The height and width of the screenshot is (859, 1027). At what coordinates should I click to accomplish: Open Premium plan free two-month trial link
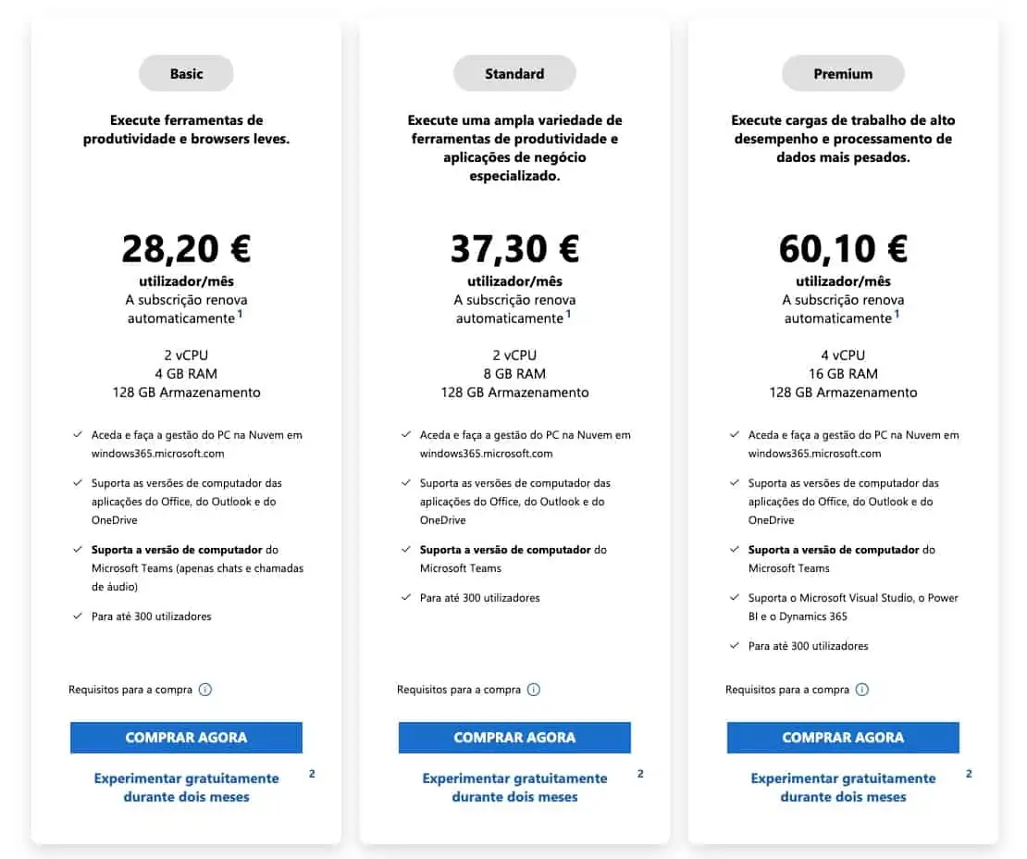843,787
